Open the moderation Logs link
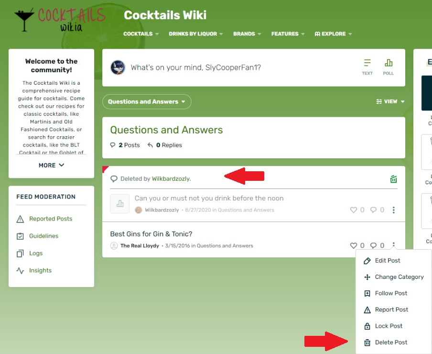This screenshot has width=432, height=354. tap(36, 253)
